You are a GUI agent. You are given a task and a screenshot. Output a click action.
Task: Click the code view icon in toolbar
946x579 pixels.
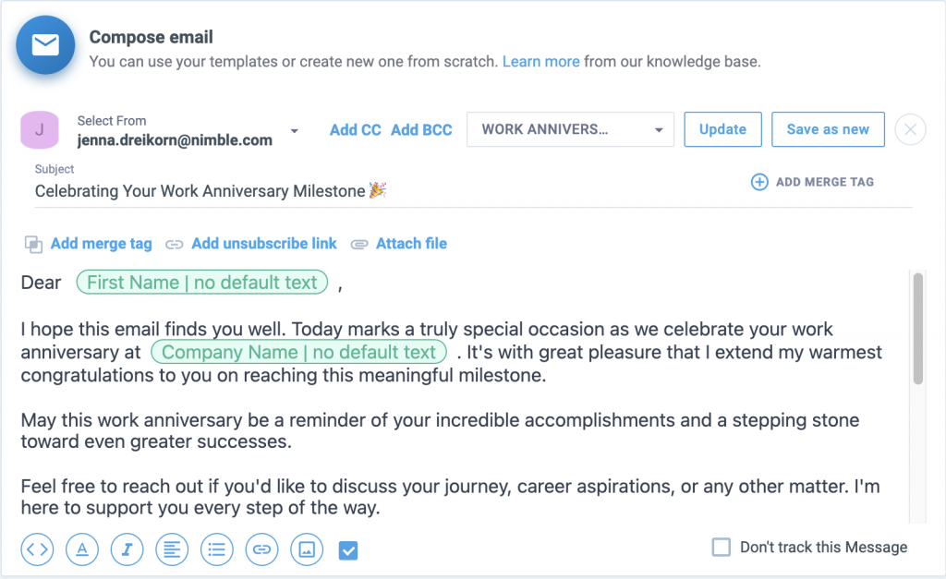tap(37, 549)
